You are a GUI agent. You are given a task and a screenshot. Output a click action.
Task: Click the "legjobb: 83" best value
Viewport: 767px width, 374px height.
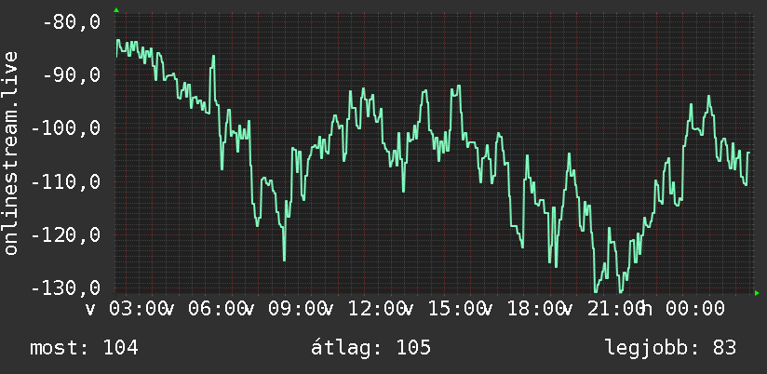670,348
